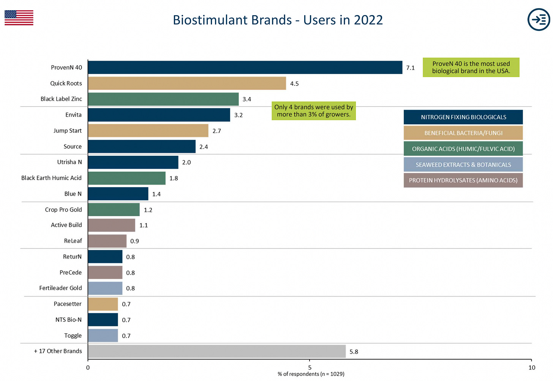
Task: Click the 'Only 4 brands' annotation box
Action: click(314, 111)
